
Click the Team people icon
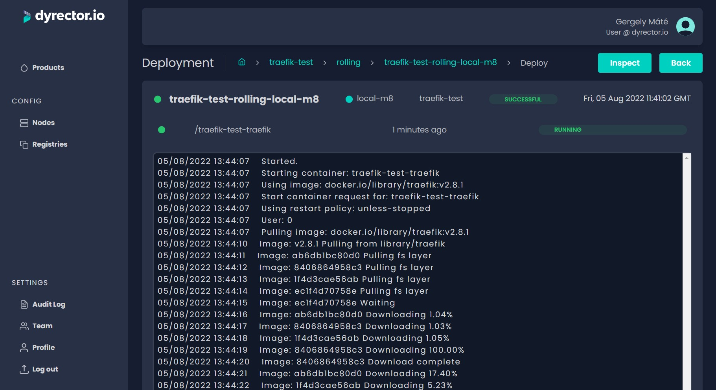[24, 326]
